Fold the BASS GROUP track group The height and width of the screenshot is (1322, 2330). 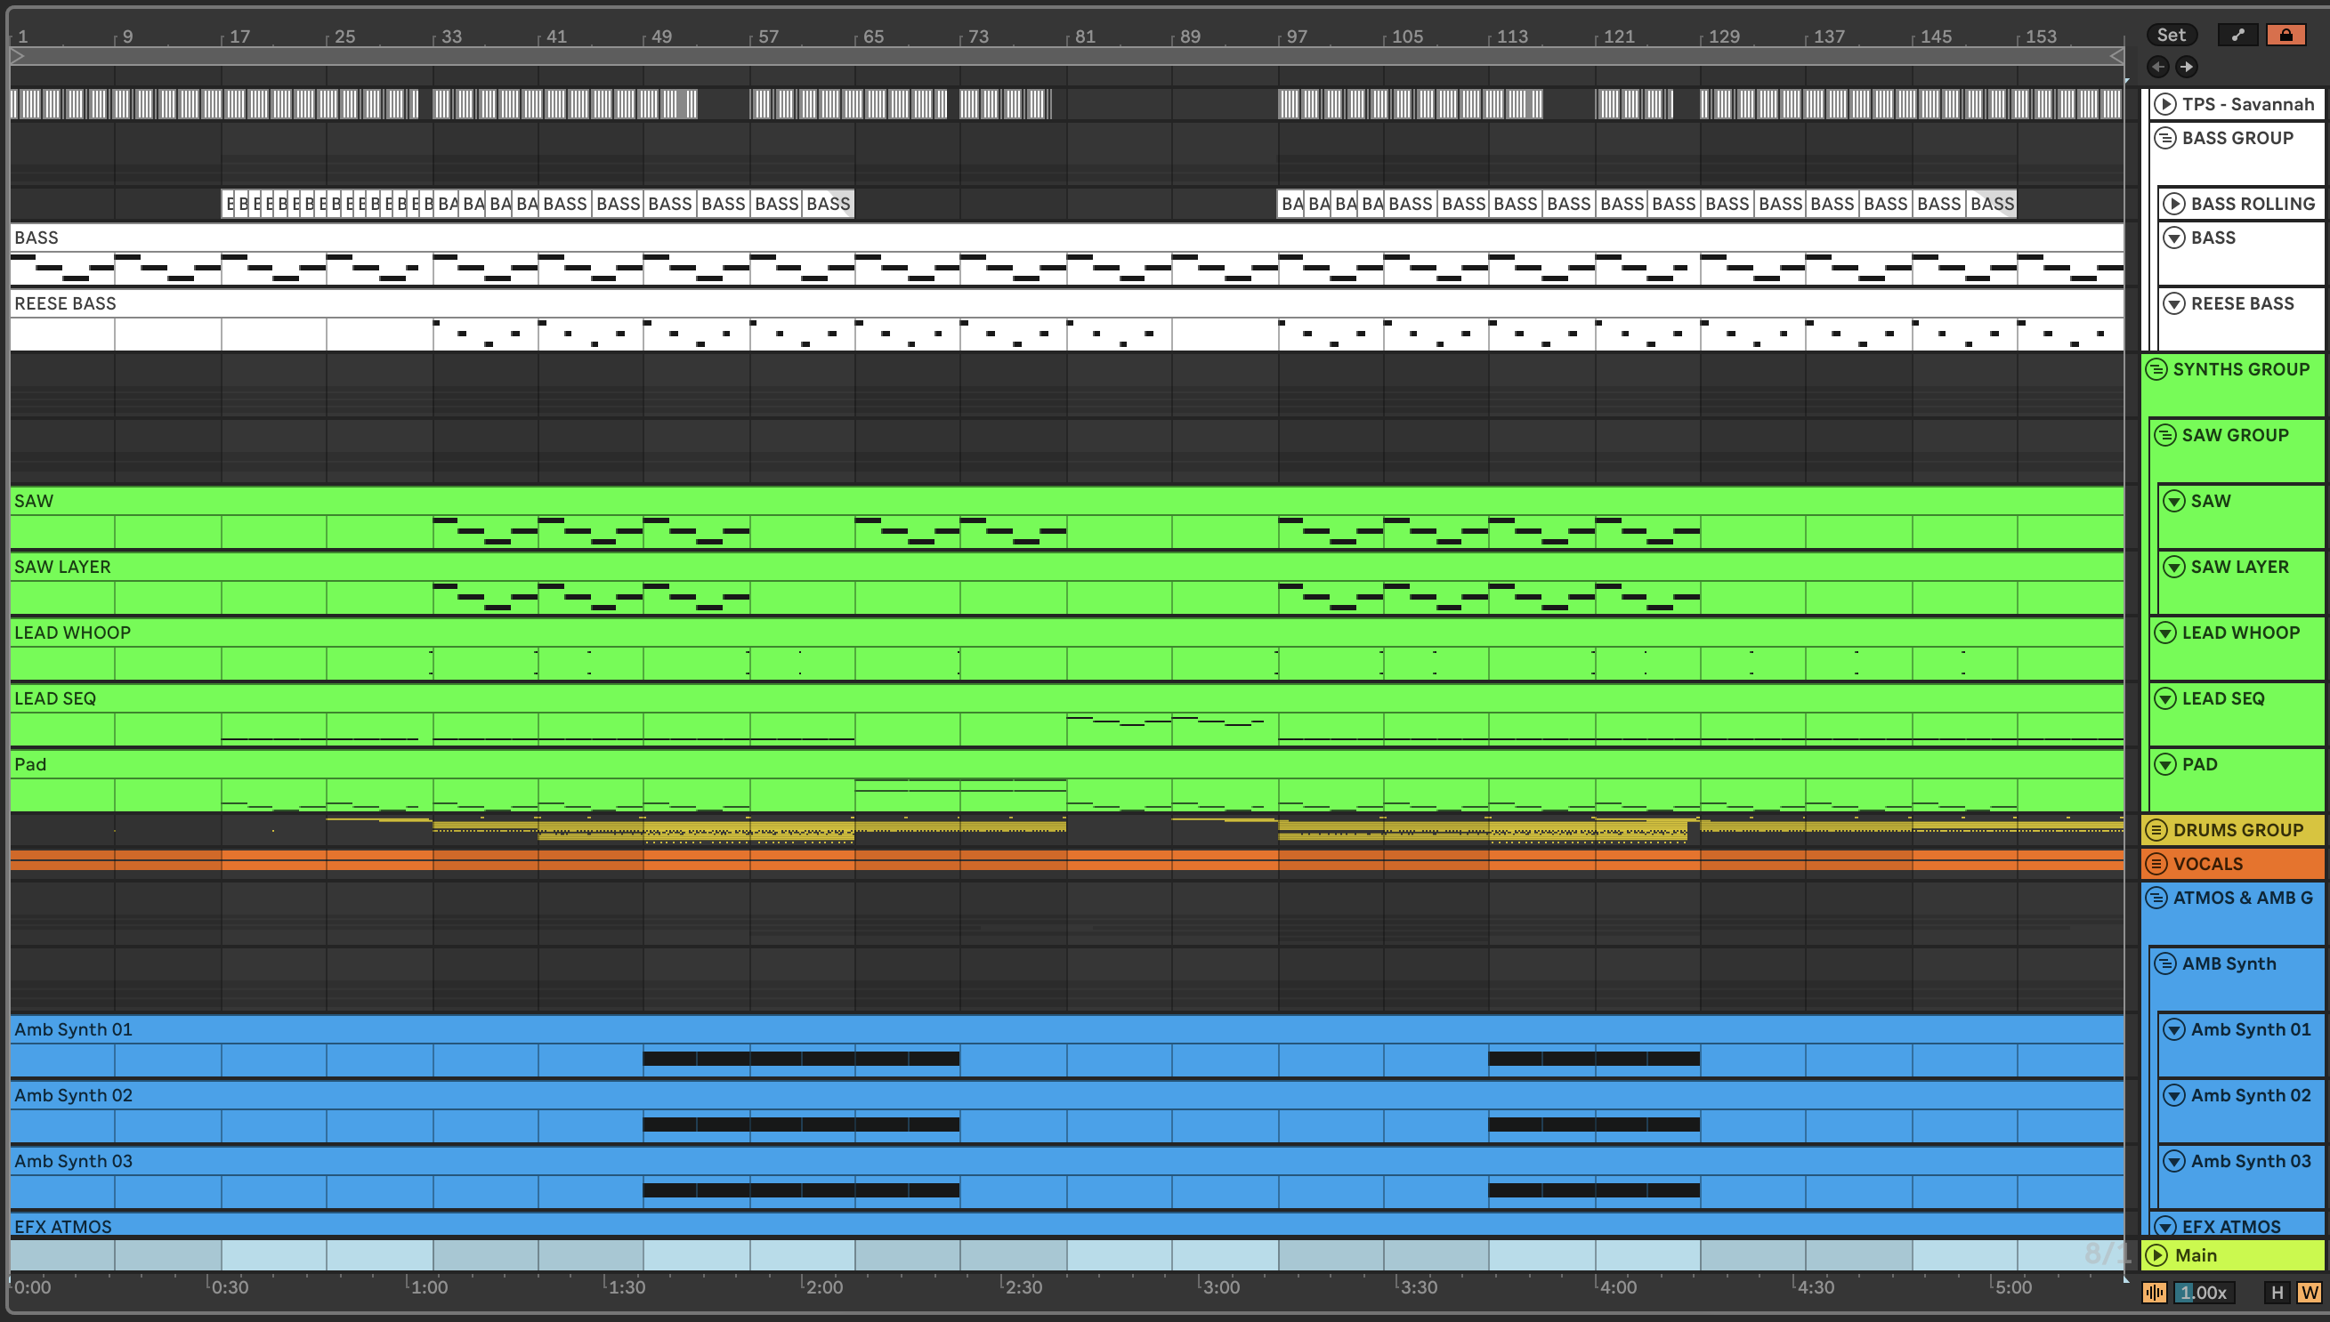2165,138
